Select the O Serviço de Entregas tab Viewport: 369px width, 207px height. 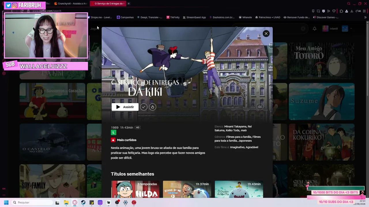click(x=108, y=3)
